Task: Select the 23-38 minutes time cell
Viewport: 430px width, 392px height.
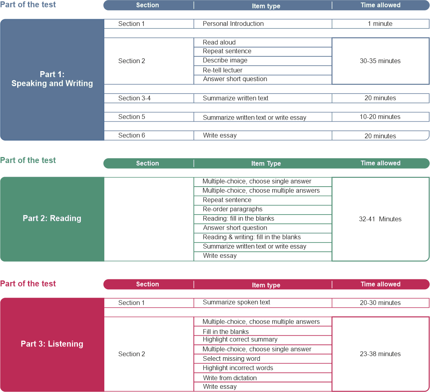Action: click(380, 354)
